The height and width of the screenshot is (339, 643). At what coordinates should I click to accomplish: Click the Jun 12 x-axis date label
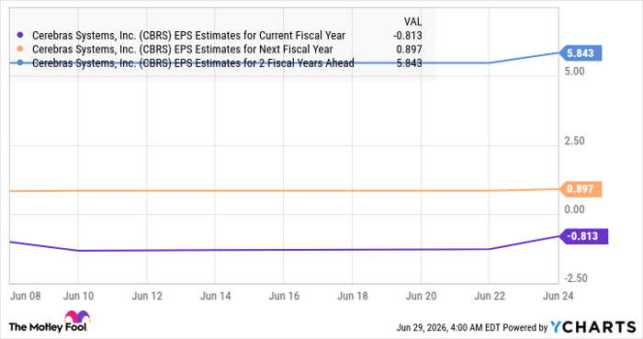click(147, 296)
